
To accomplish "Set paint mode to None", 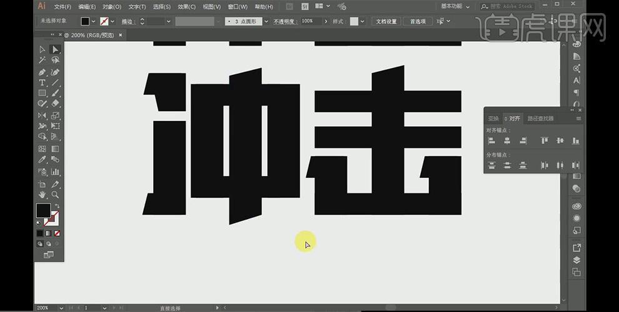I will click(58, 233).
